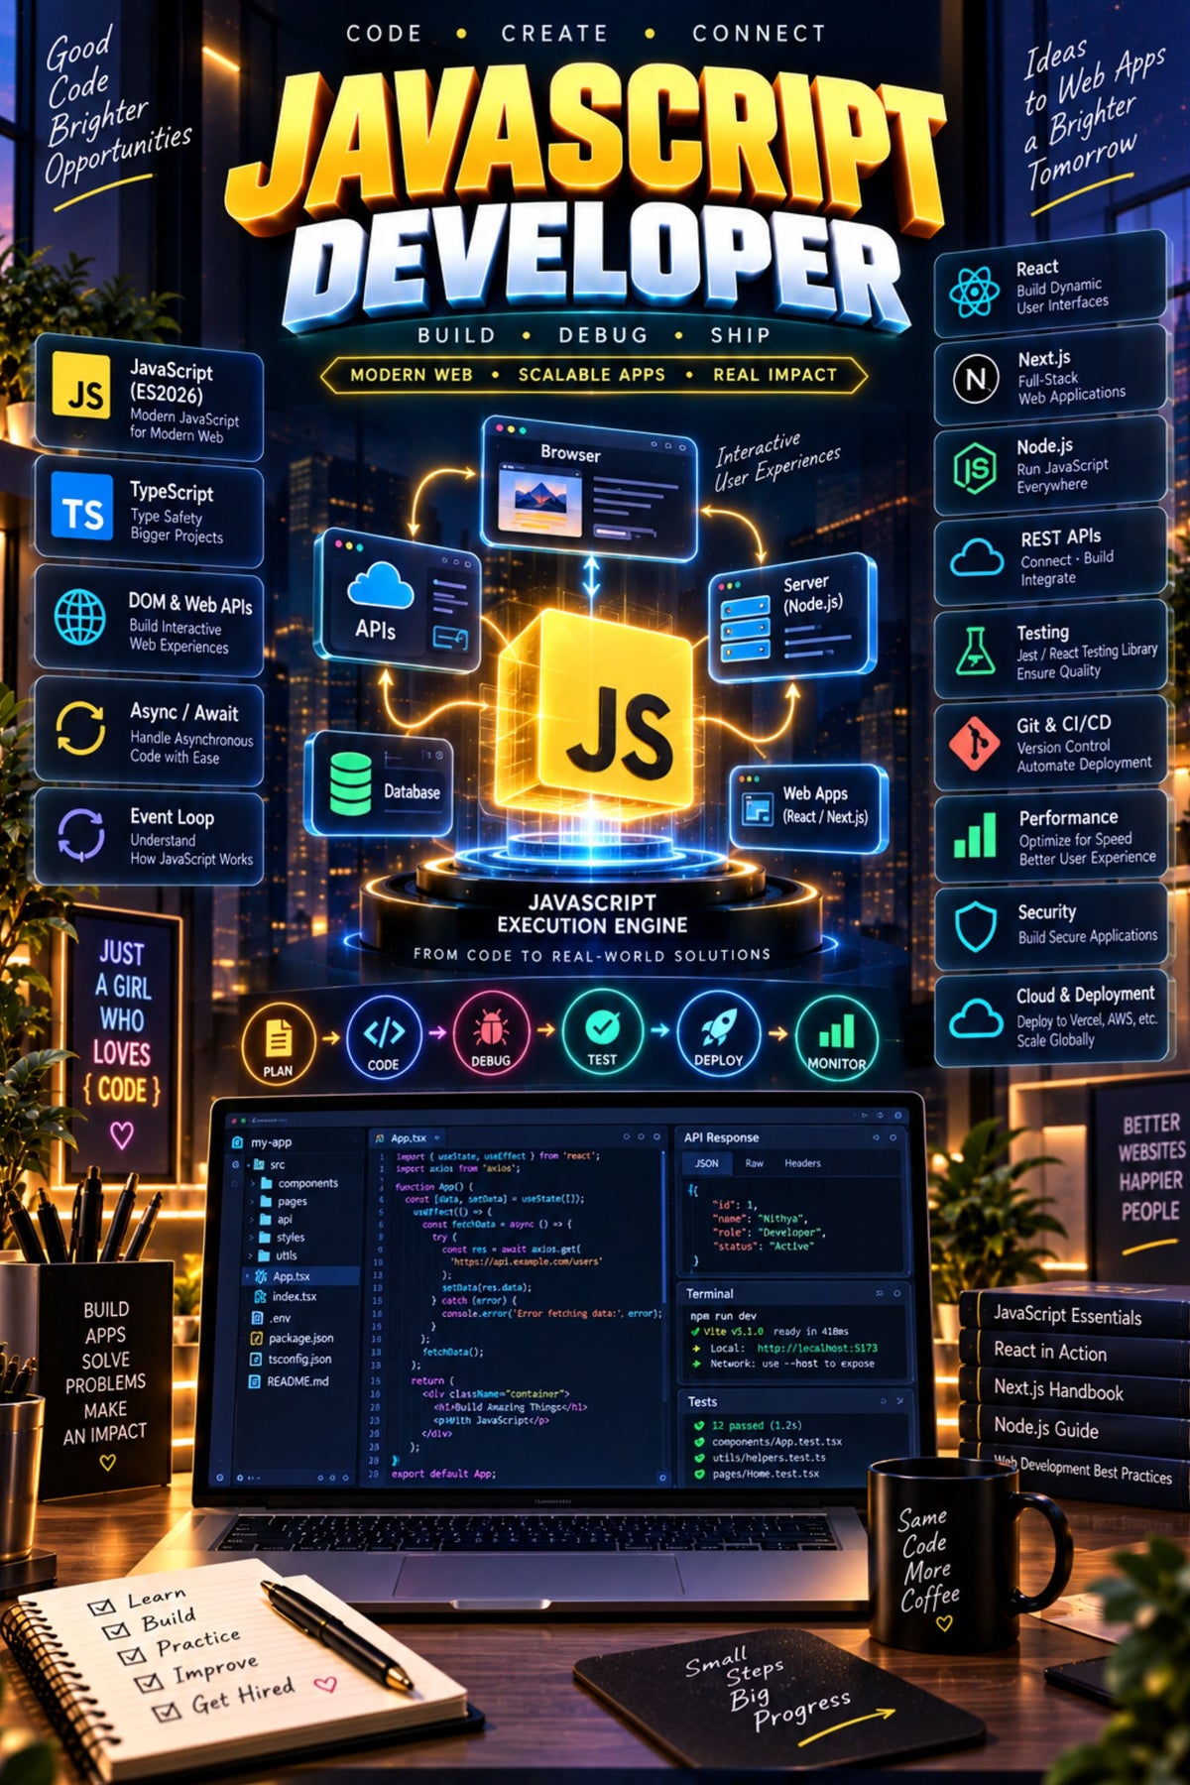The image size is (1190, 1785).
Task: Click the Testing flask icon
Action: click(975, 651)
